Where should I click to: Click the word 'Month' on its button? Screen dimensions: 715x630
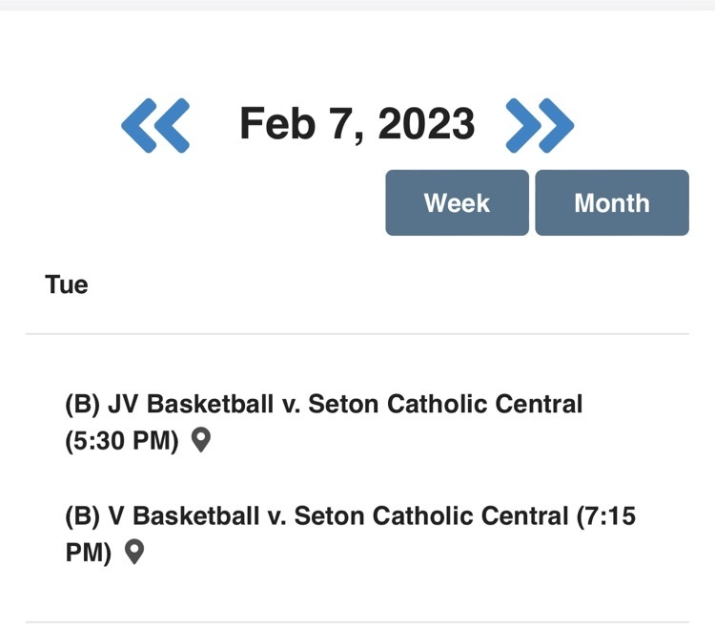[x=612, y=202]
